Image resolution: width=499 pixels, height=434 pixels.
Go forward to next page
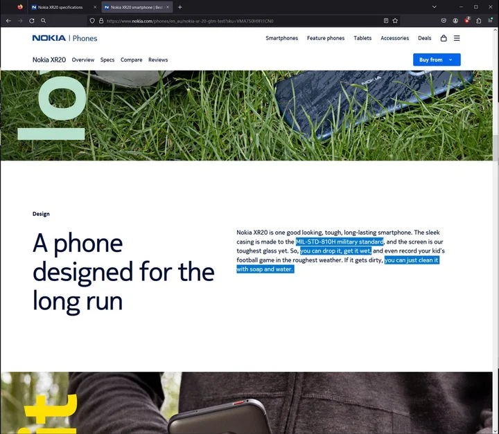[x=20, y=21]
